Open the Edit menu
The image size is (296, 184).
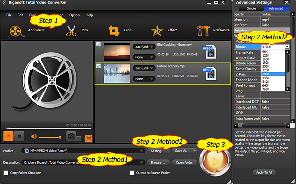coord(20,15)
